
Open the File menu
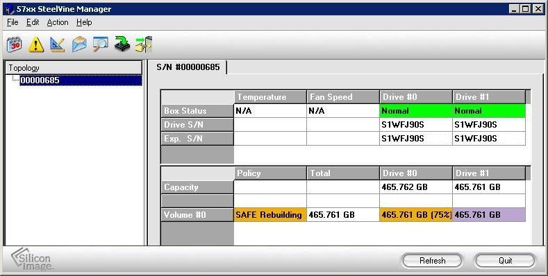click(x=13, y=22)
